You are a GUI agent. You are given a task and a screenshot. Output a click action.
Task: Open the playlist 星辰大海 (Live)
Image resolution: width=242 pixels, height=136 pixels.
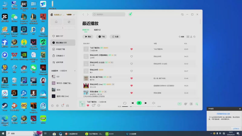[63, 96]
